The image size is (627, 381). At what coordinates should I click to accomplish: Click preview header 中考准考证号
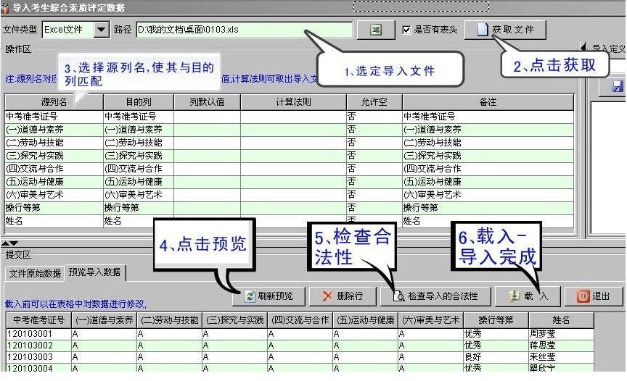click(38, 320)
